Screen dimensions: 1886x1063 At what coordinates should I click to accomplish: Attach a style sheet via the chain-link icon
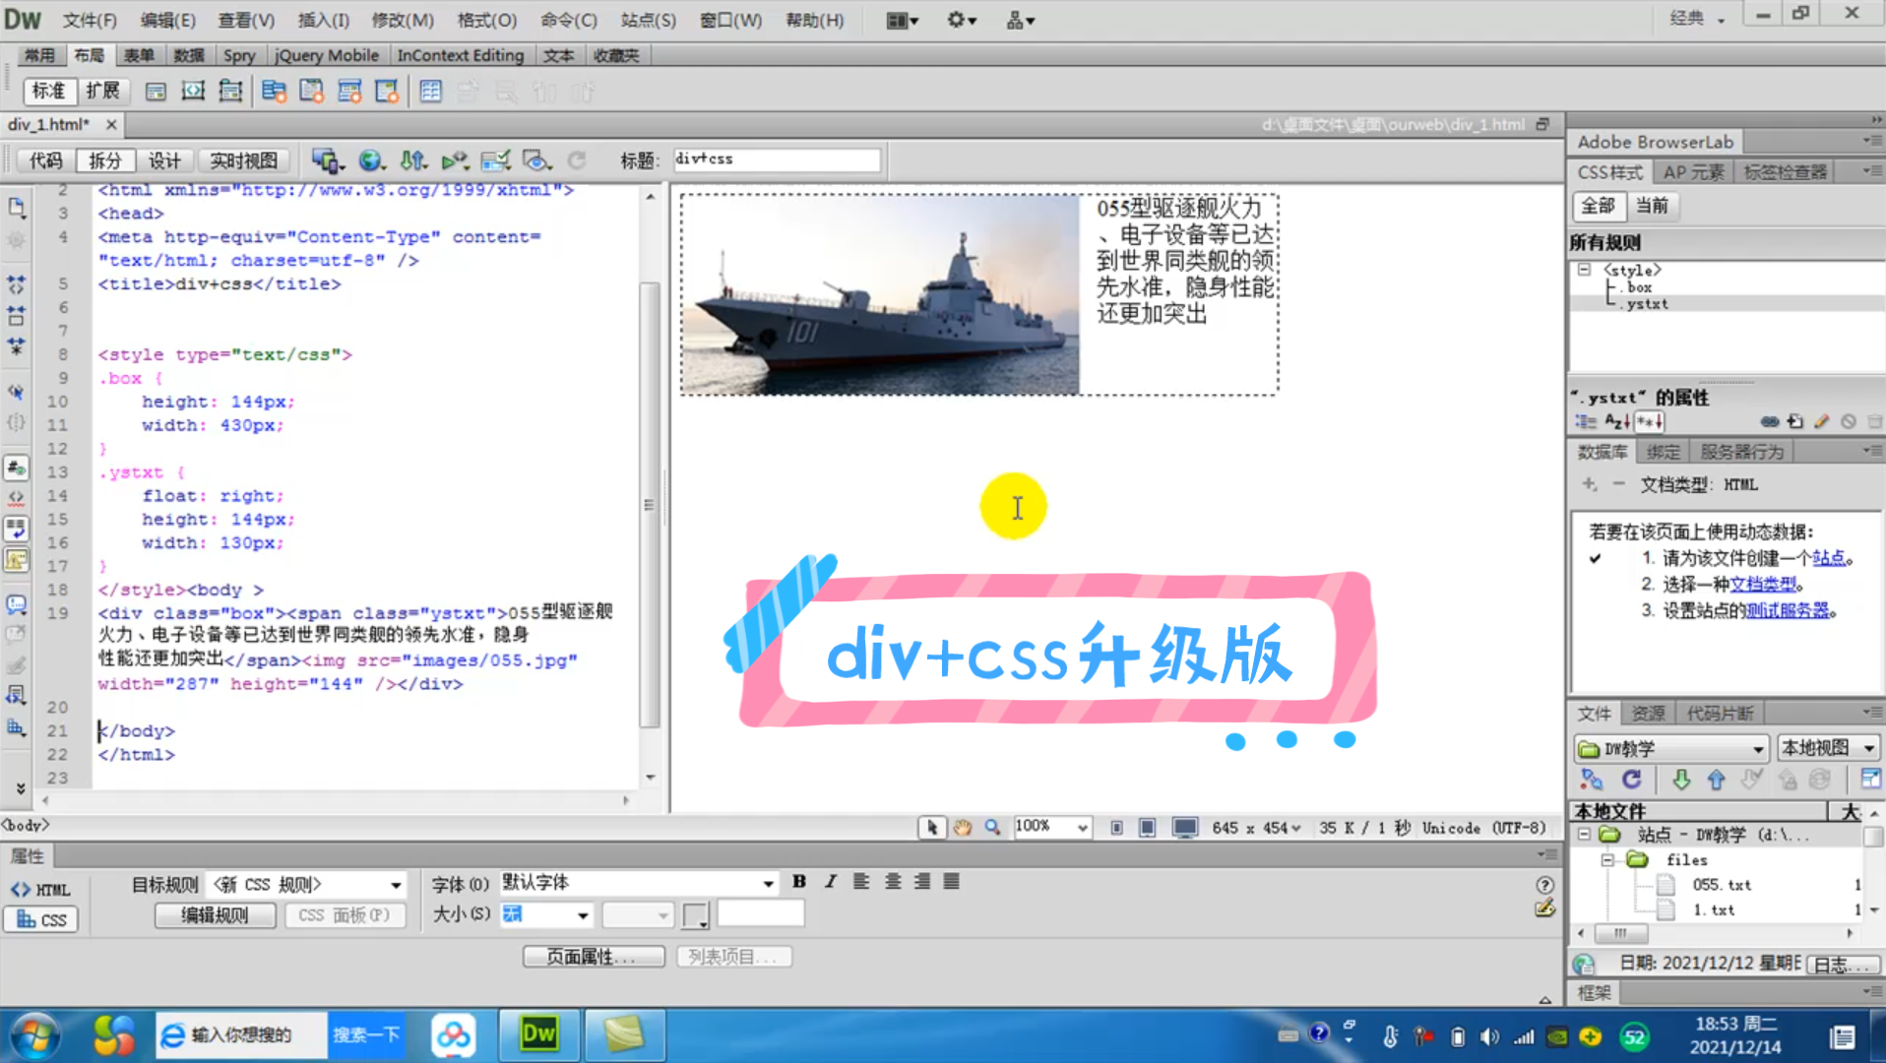[x=1768, y=420]
